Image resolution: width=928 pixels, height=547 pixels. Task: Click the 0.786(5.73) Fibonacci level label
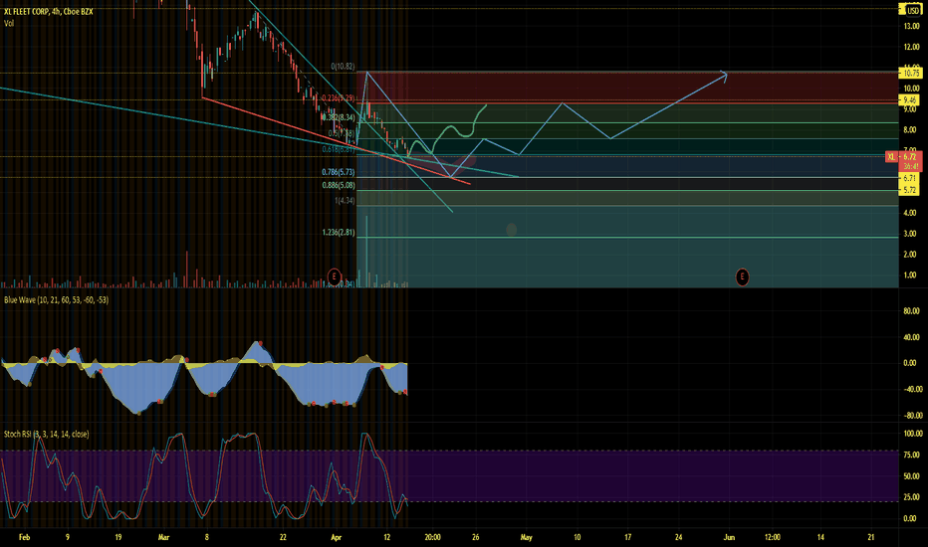click(339, 172)
